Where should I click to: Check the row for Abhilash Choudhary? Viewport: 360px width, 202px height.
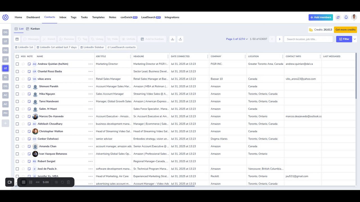[x=17, y=124]
